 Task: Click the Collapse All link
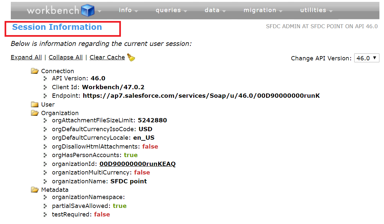[x=66, y=57]
